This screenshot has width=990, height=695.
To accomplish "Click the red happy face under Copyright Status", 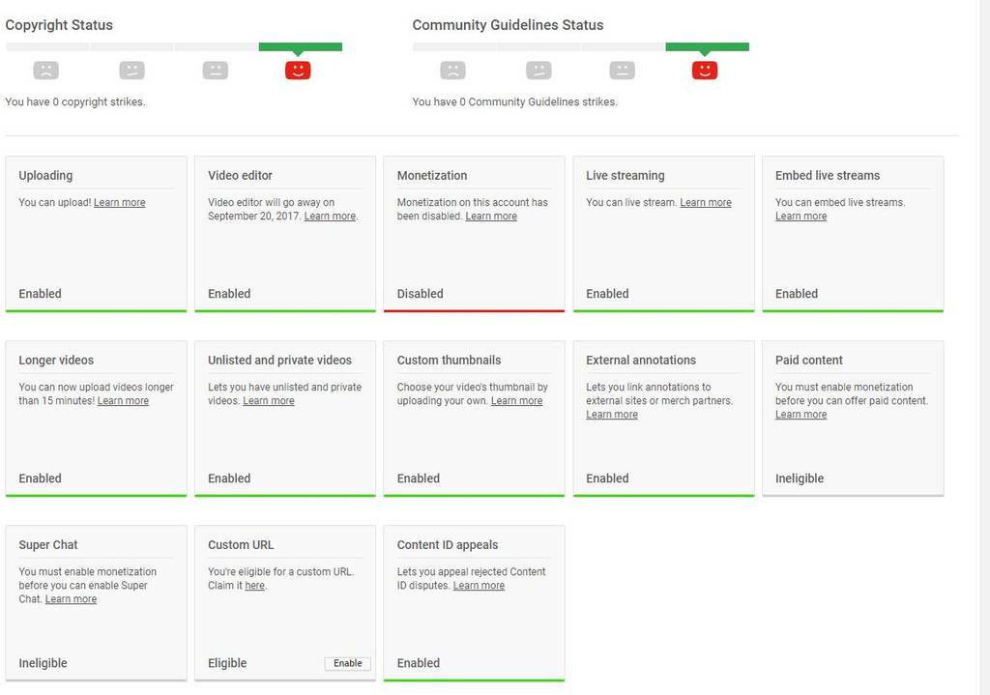I will coord(298,70).
